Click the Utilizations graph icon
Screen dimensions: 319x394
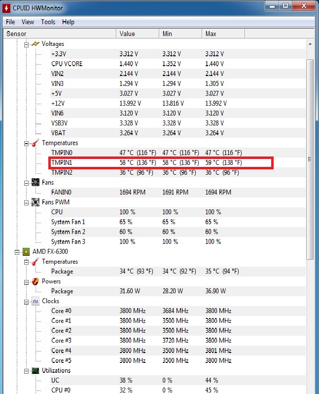click(35, 371)
